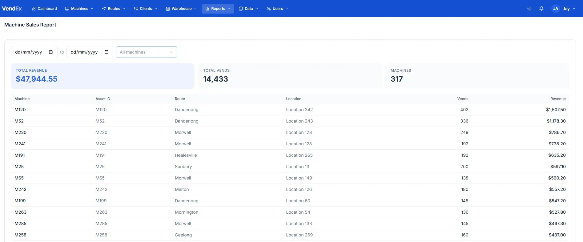583x242 pixels.
Task: Select the Total Revenue card
Action: tap(103, 76)
